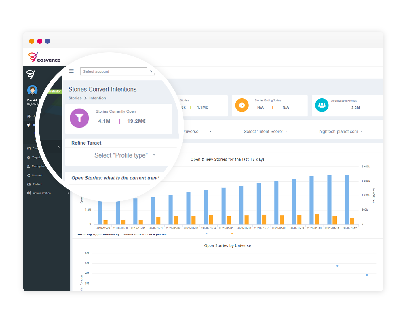Click the orange Stories Ending Today clock icon
The height and width of the screenshot is (311, 403).
242,105
